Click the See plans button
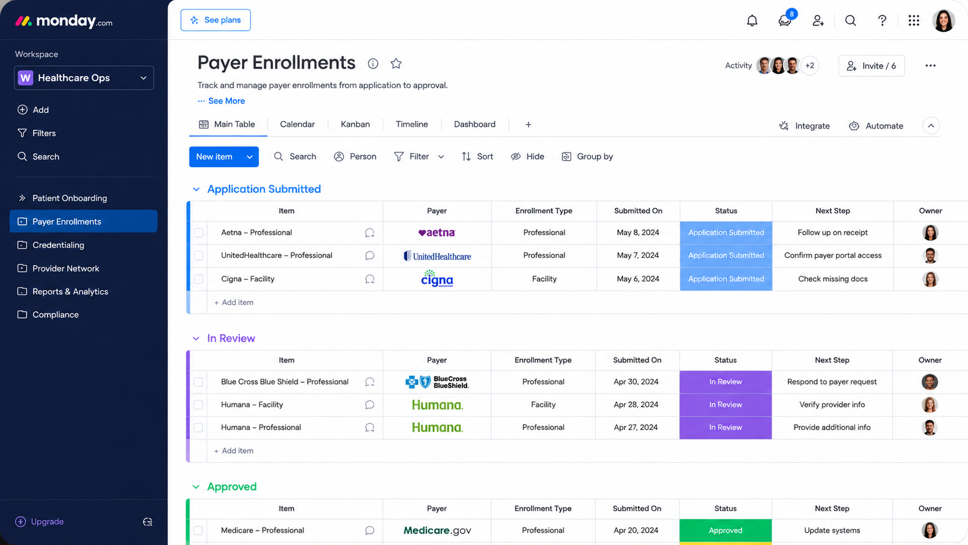The height and width of the screenshot is (545, 968). pos(215,20)
